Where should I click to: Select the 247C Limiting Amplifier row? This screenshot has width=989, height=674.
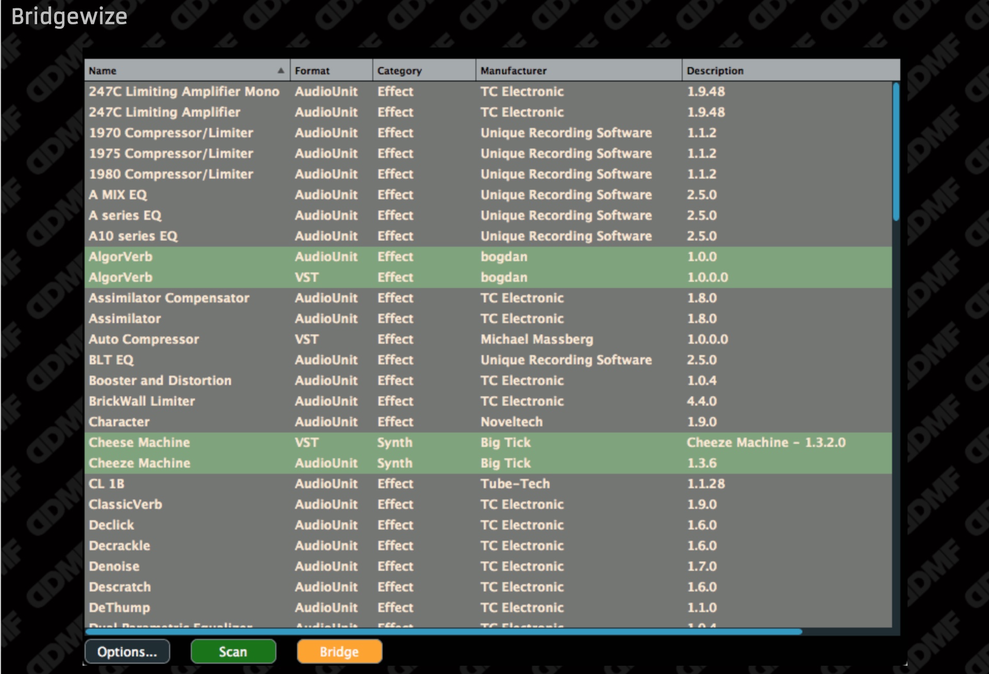click(x=488, y=112)
